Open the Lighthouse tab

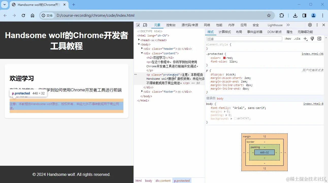275,25
